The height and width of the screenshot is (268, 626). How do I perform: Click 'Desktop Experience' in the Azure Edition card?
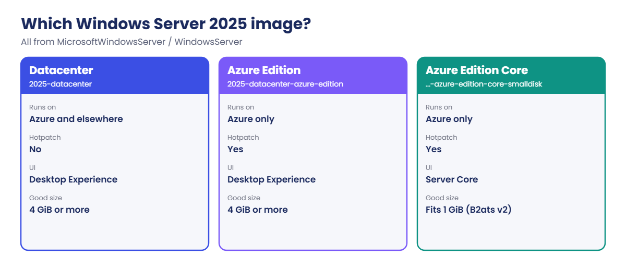(272, 179)
